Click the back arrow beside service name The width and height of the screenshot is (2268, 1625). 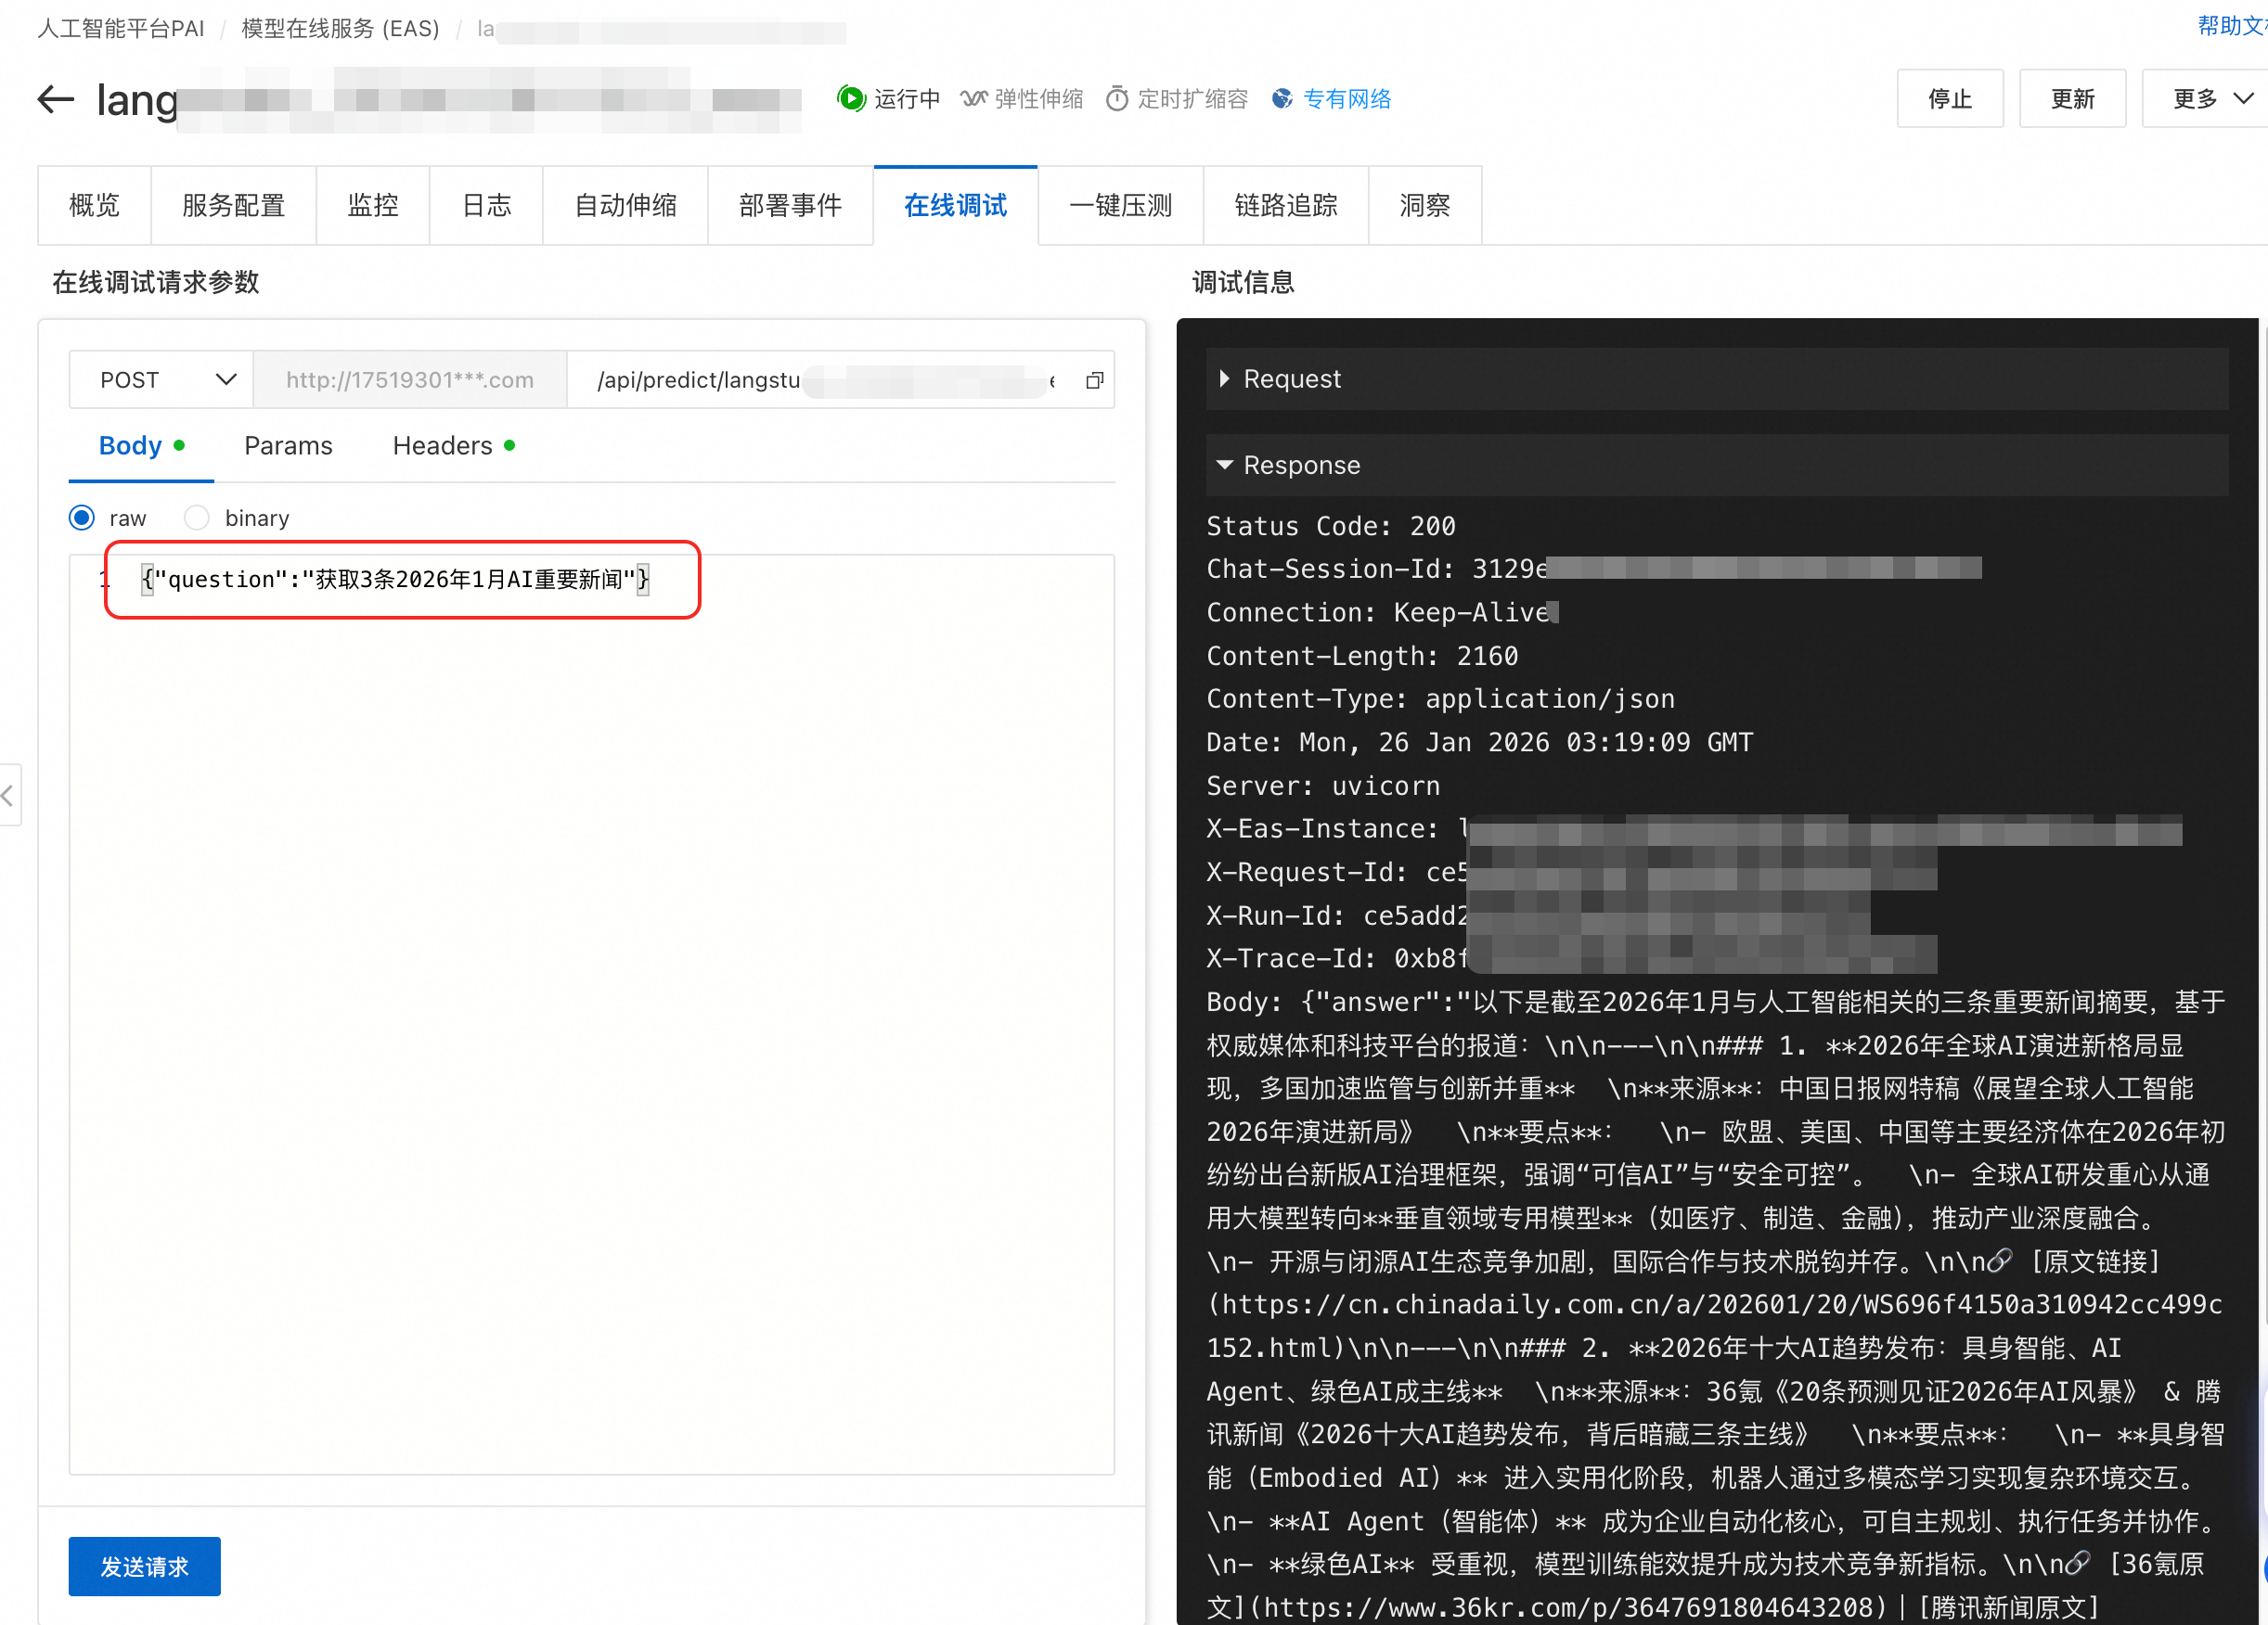(x=56, y=99)
